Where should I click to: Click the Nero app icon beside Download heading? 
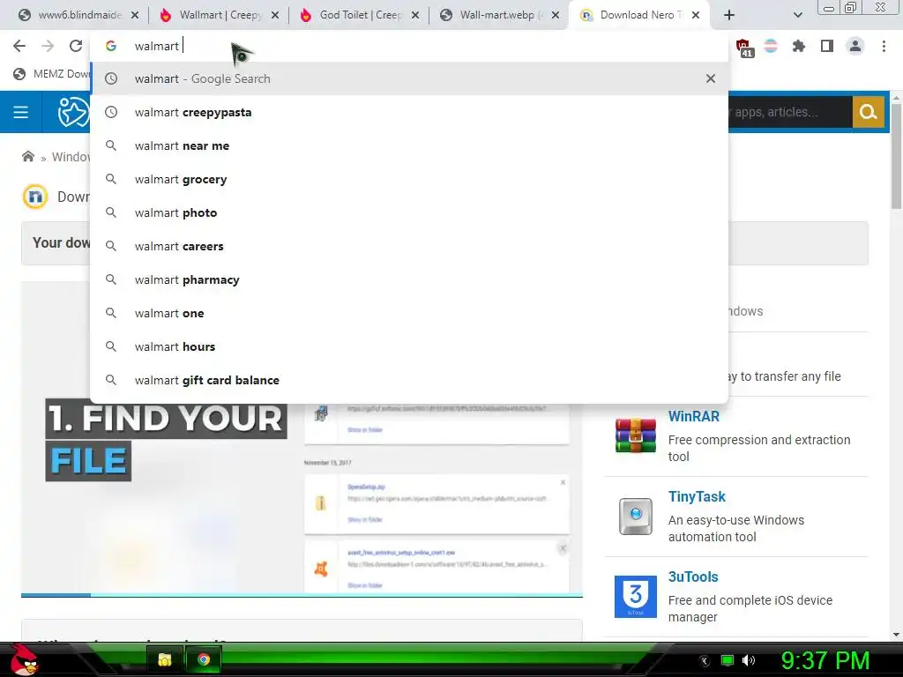(x=35, y=197)
